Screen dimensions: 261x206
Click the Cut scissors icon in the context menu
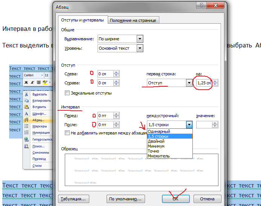[x=26, y=95]
